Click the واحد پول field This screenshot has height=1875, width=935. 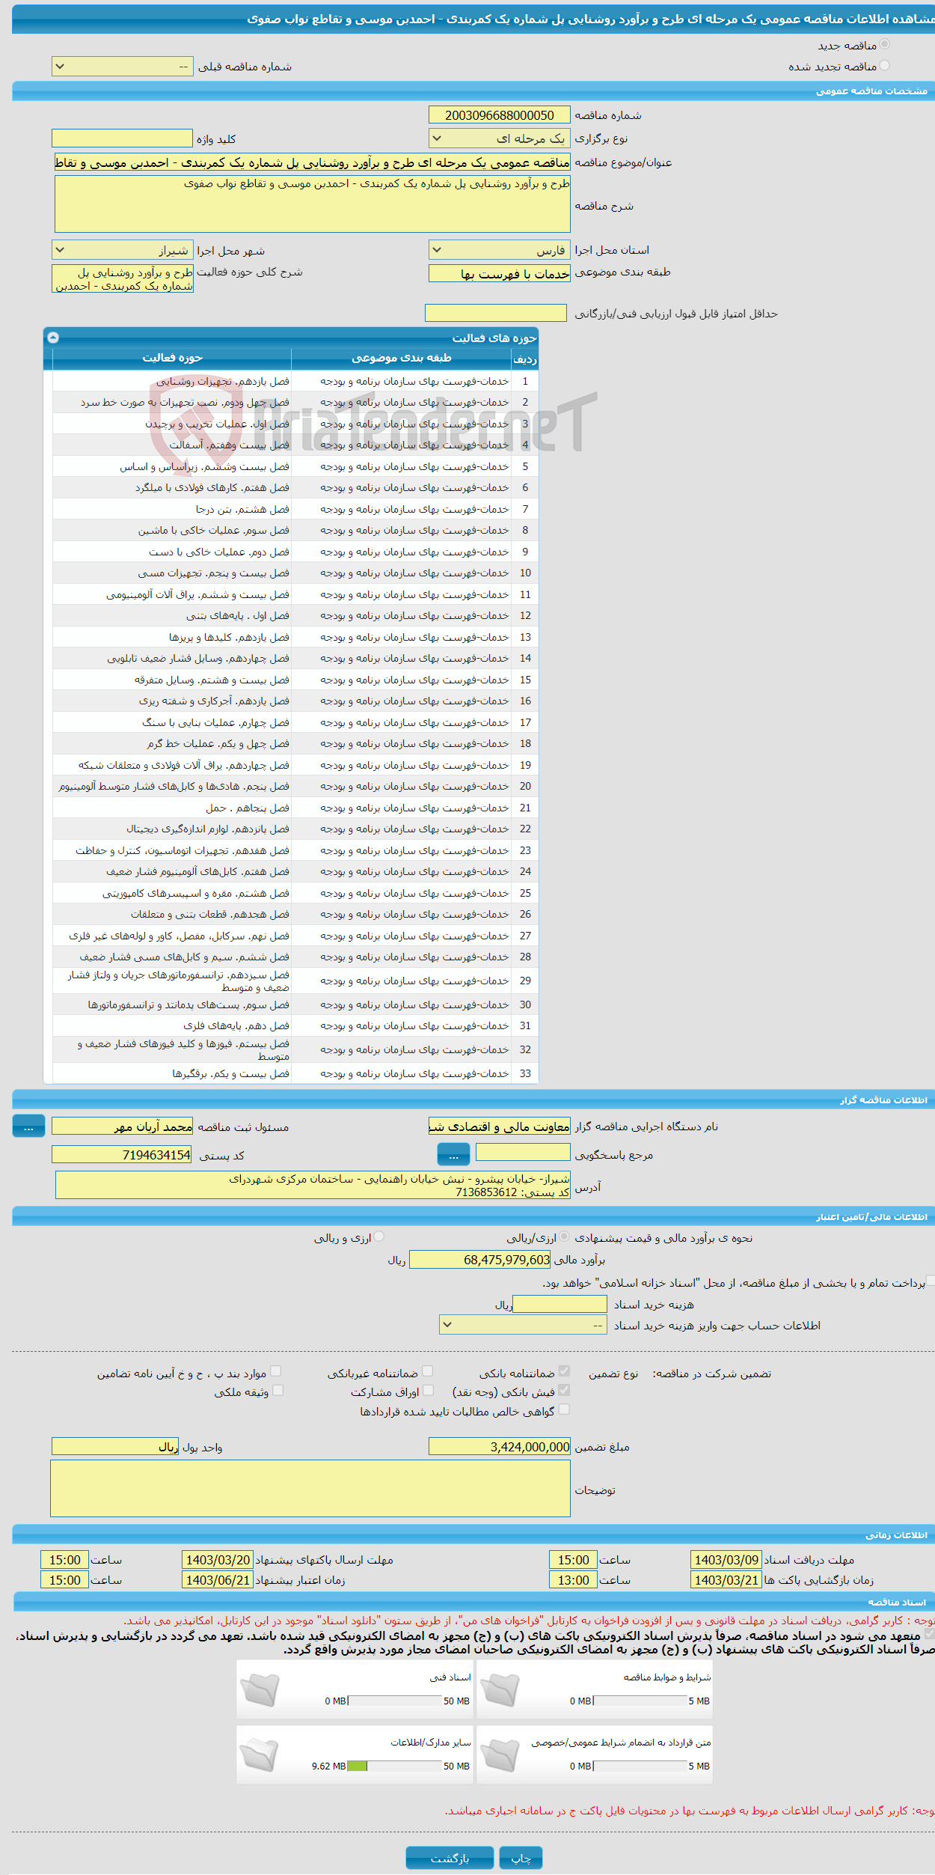[115, 1447]
